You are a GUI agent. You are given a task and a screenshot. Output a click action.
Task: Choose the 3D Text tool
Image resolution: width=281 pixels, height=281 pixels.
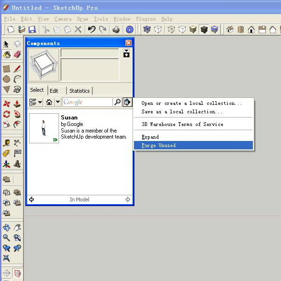click(x=17, y=164)
